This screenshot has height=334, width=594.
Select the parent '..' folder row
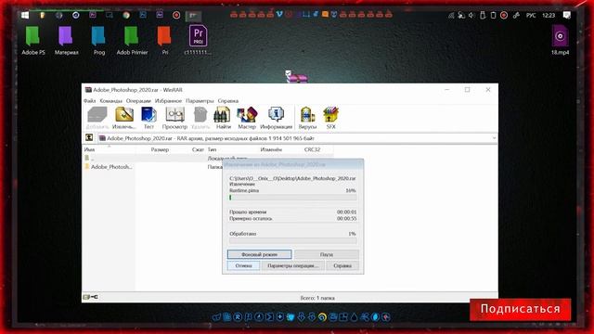click(x=208, y=159)
